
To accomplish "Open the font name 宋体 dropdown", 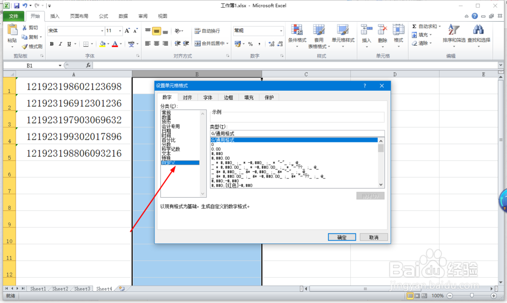I will click(x=102, y=31).
